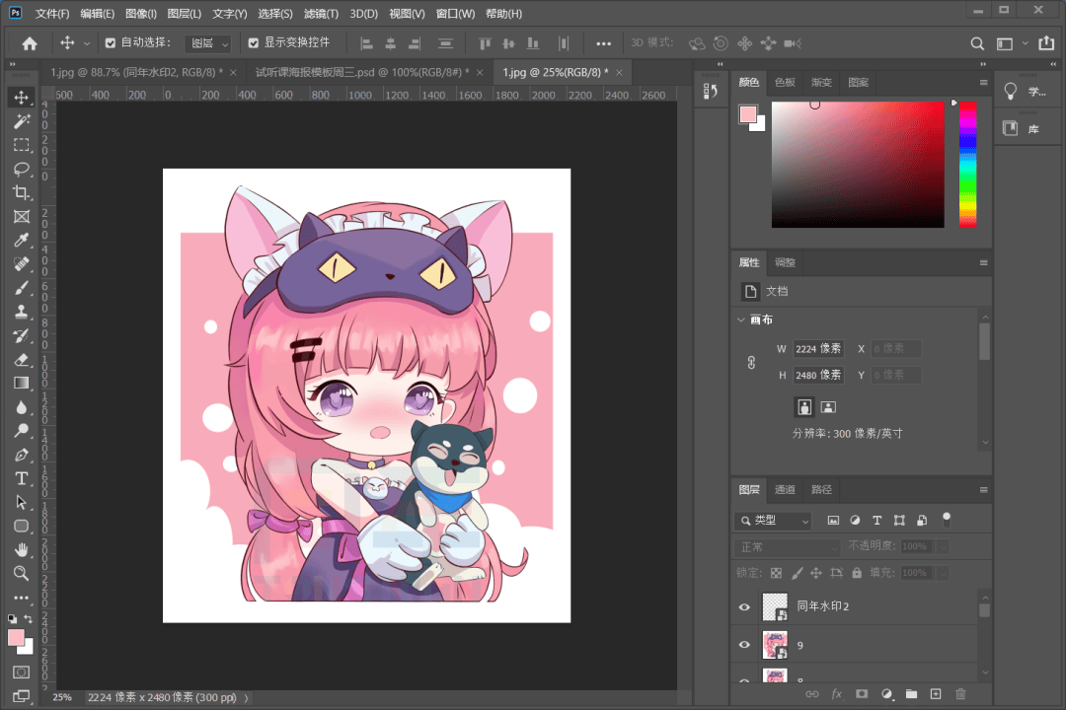This screenshot has width=1066, height=710.
Task: Open the 填充 fill dropdown arrow
Action: 943,573
